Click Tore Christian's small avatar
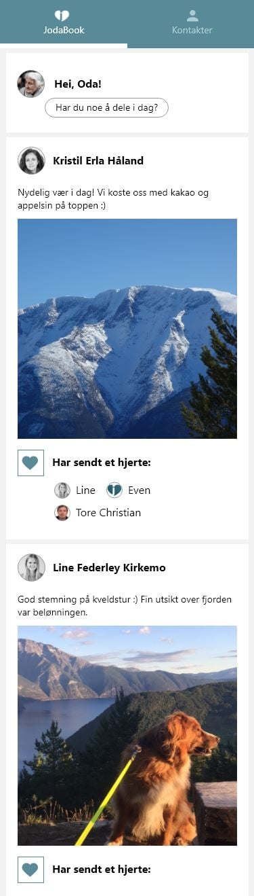 click(x=62, y=513)
